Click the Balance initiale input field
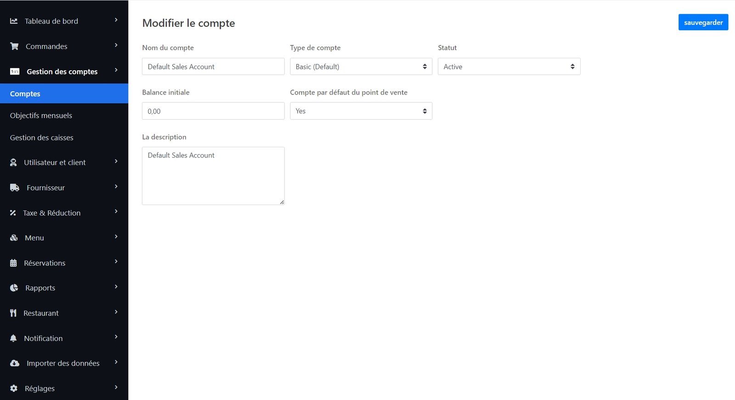The height and width of the screenshot is (400, 735). click(213, 111)
